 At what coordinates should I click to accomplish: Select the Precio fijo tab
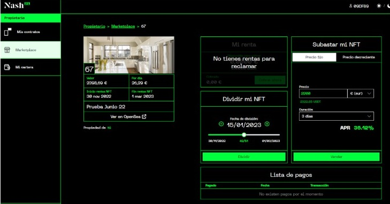click(x=314, y=57)
